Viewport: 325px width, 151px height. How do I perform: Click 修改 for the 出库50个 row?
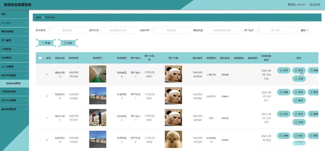click(299, 92)
